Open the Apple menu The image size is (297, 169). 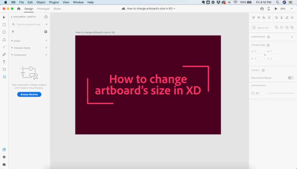(5, 2)
